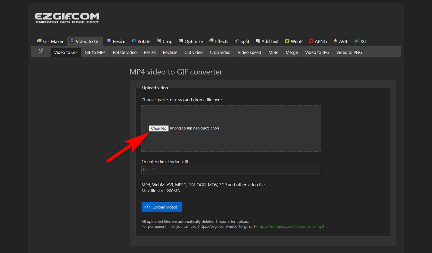The image size is (432, 253).
Task: Click the Optimize icon
Action: point(181,41)
